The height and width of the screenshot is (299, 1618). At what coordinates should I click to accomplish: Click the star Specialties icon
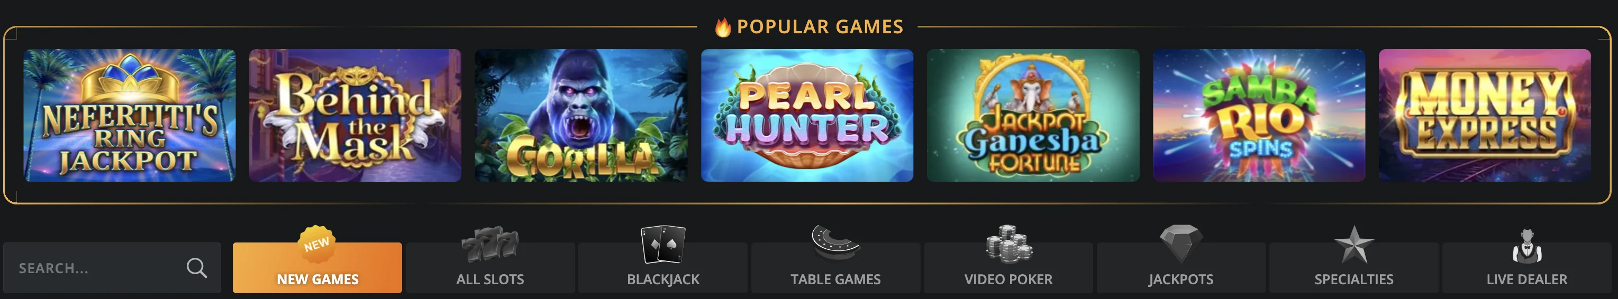[x=1353, y=244]
